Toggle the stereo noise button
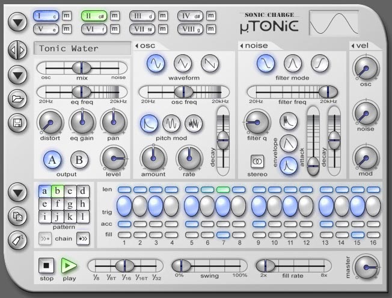 tap(257, 161)
